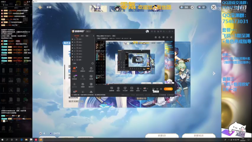Screen dimensions: 252x142
Task: Collapse the toolbox panel with the circle button
Action: click(x=93, y=63)
